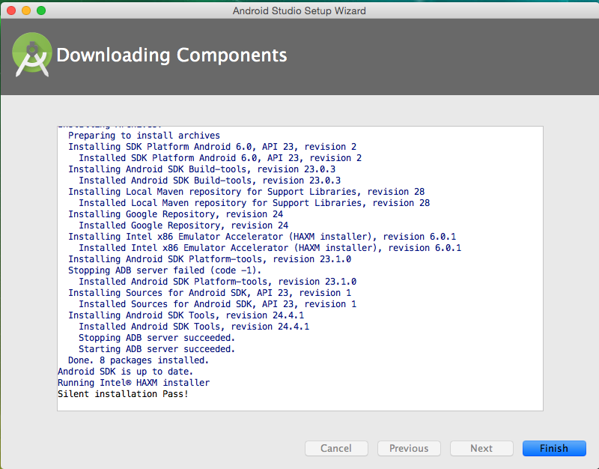This screenshot has height=469, width=599.
Task: Click 'Installed Sources for Android SDK' line
Action: pyautogui.click(x=217, y=304)
